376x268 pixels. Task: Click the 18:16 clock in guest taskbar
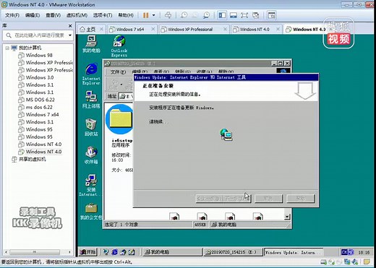[x=364, y=252]
